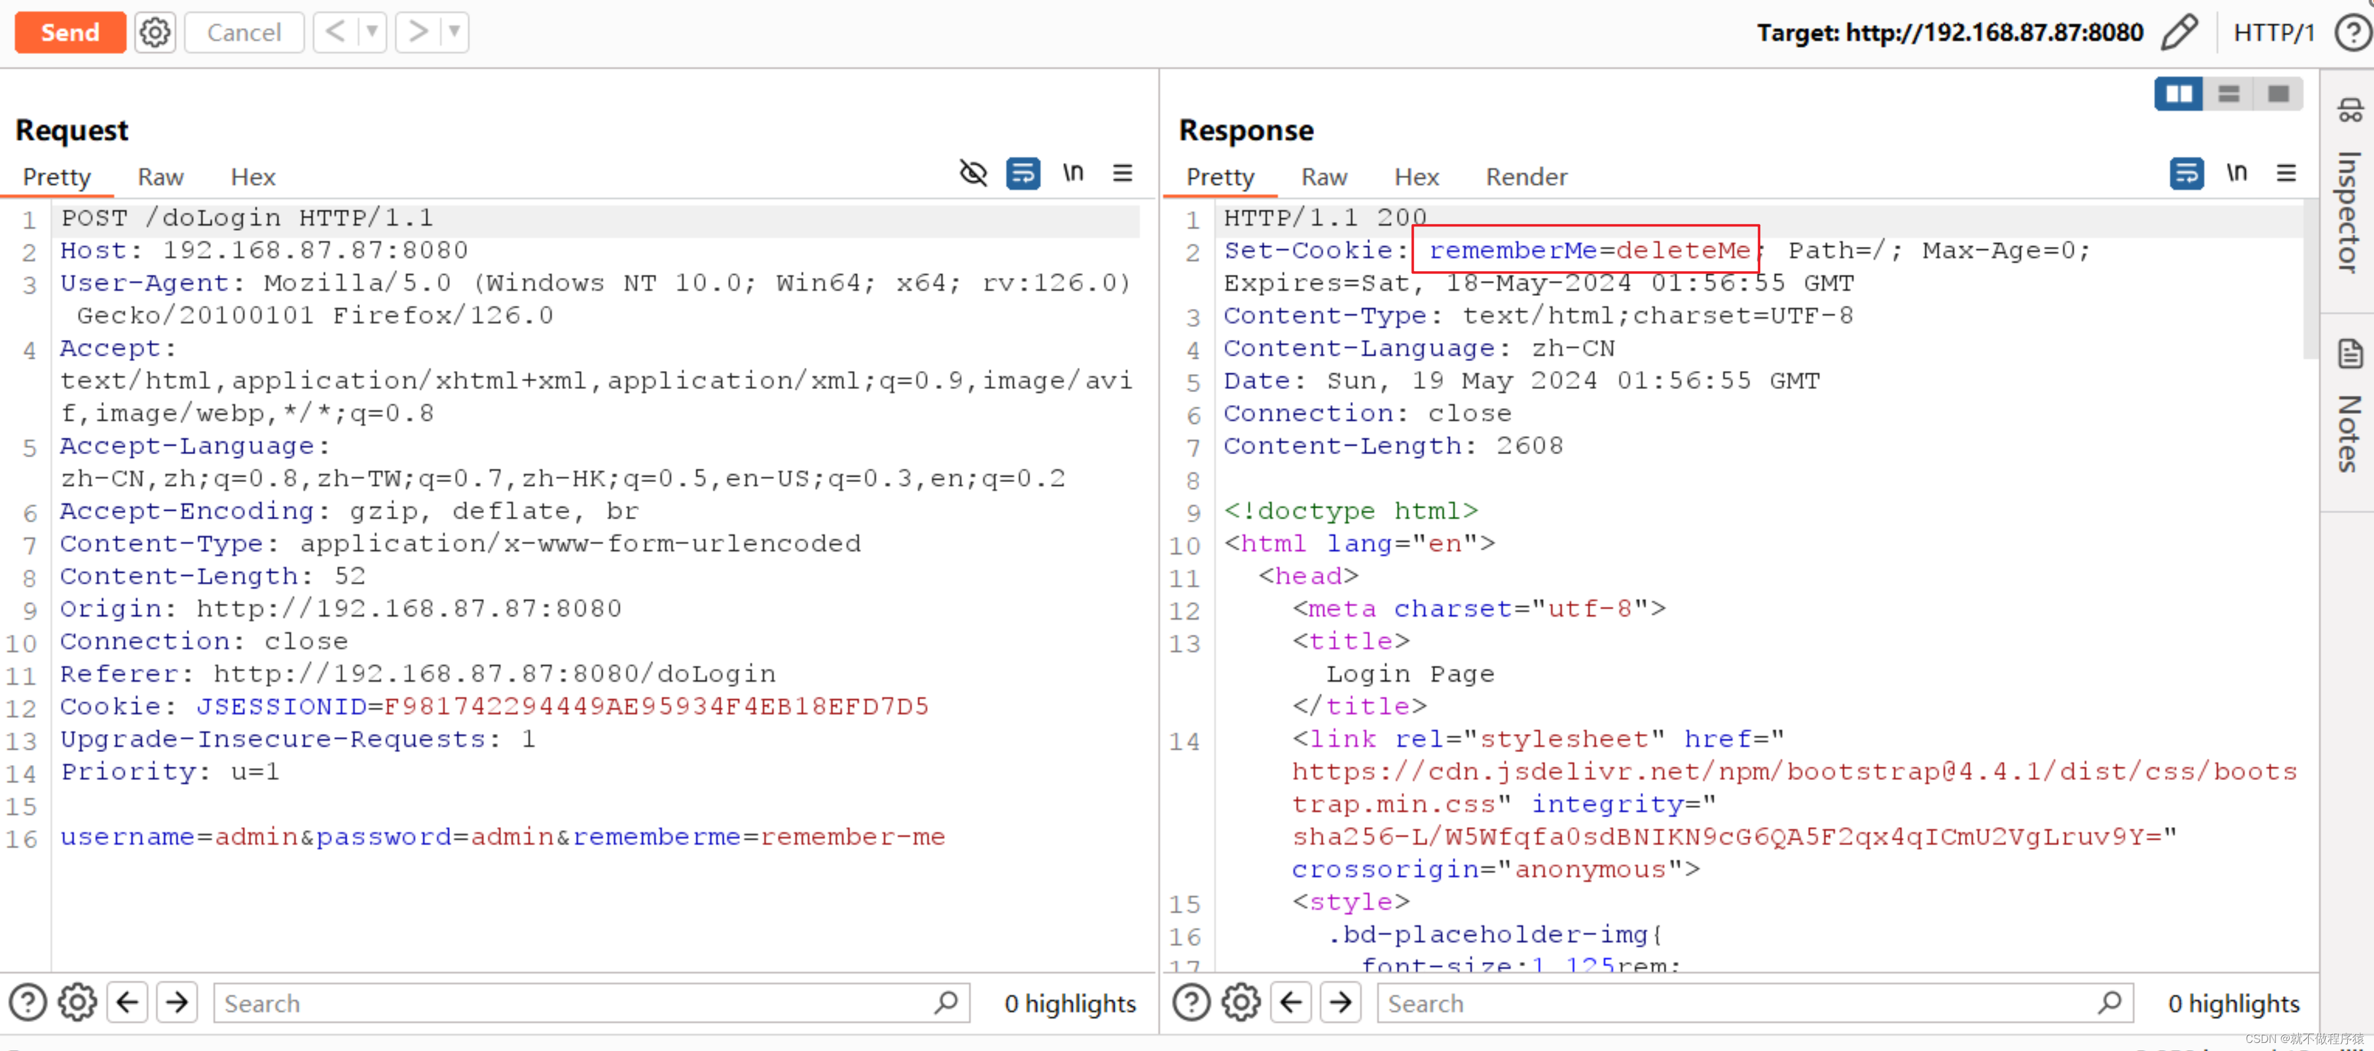Image resolution: width=2374 pixels, height=1051 pixels.
Task: Switch Request view to Raw tab
Action: pyautogui.click(x=160, y=176)
